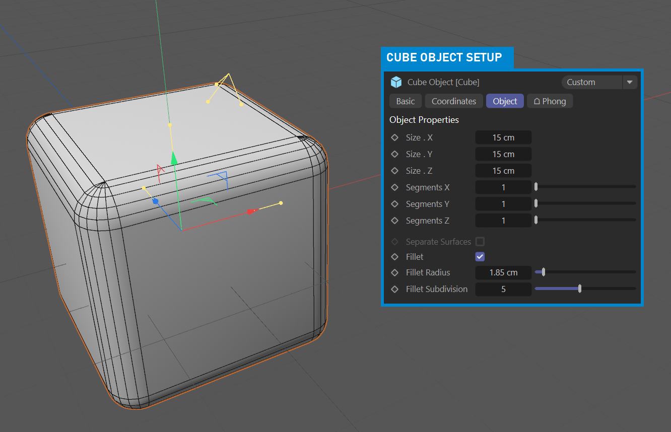The image size is (671, 432).
Task: Click the Fillet Radius value field
Action: point(503,272)
